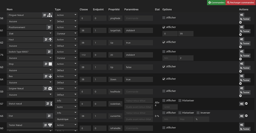Remove the Statut nœud command with minus icon
The height and width of the screenshot is (133, 256).
(246, 103)
